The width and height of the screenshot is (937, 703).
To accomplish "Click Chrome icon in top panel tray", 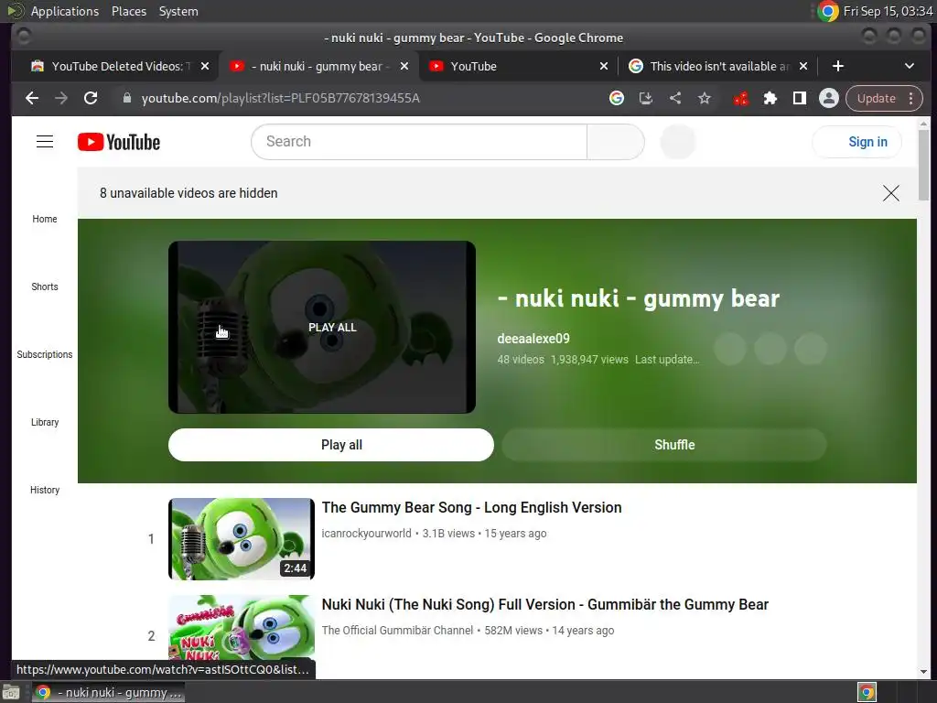I will [x=827, y=11].
